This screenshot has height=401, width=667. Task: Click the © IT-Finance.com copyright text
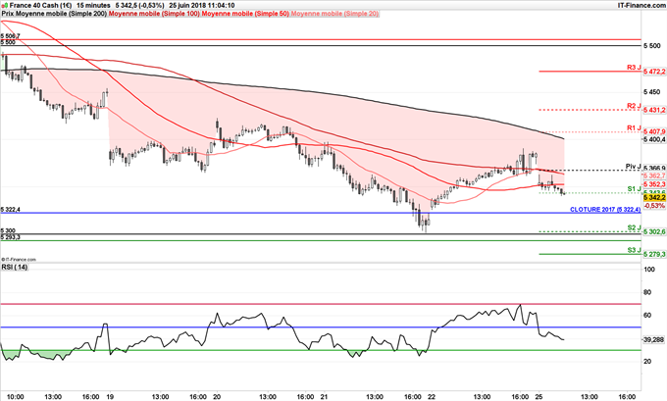tap(19, 260)
